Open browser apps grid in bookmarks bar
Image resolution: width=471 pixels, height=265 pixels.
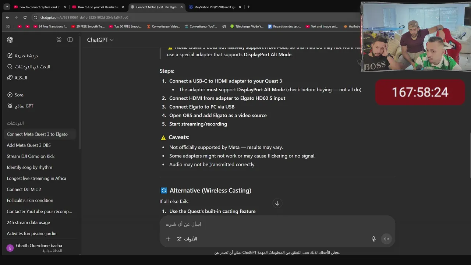8,26
